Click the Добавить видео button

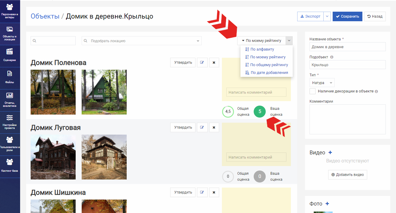(x=348, y=175)
